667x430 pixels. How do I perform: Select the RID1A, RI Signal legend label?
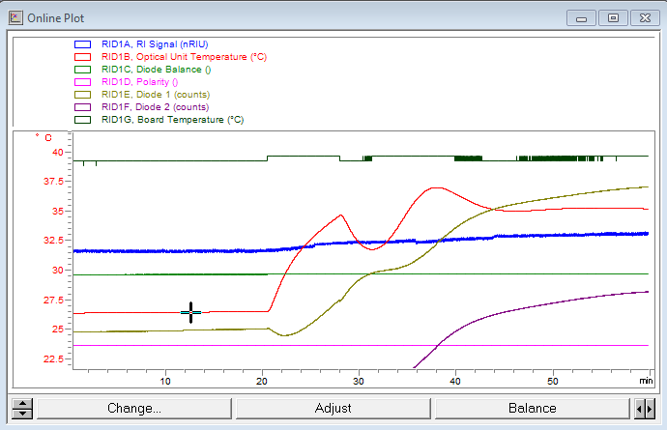coord(155,44)
